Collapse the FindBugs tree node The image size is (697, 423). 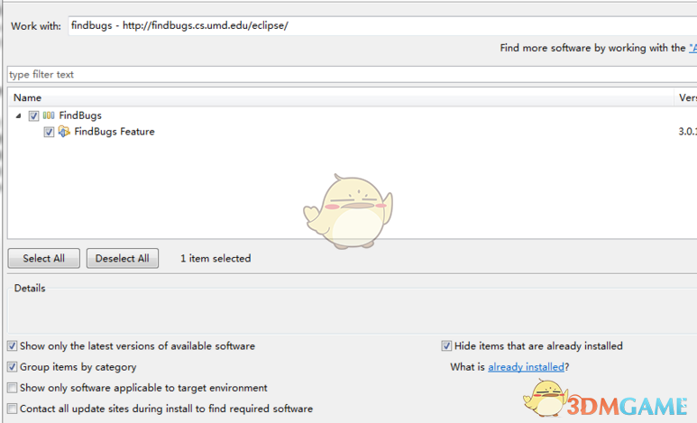click(x=18, y=115)
